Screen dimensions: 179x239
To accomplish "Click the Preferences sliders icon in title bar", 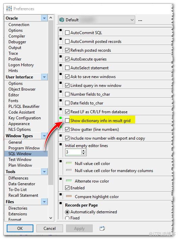I will coord(9,8).
